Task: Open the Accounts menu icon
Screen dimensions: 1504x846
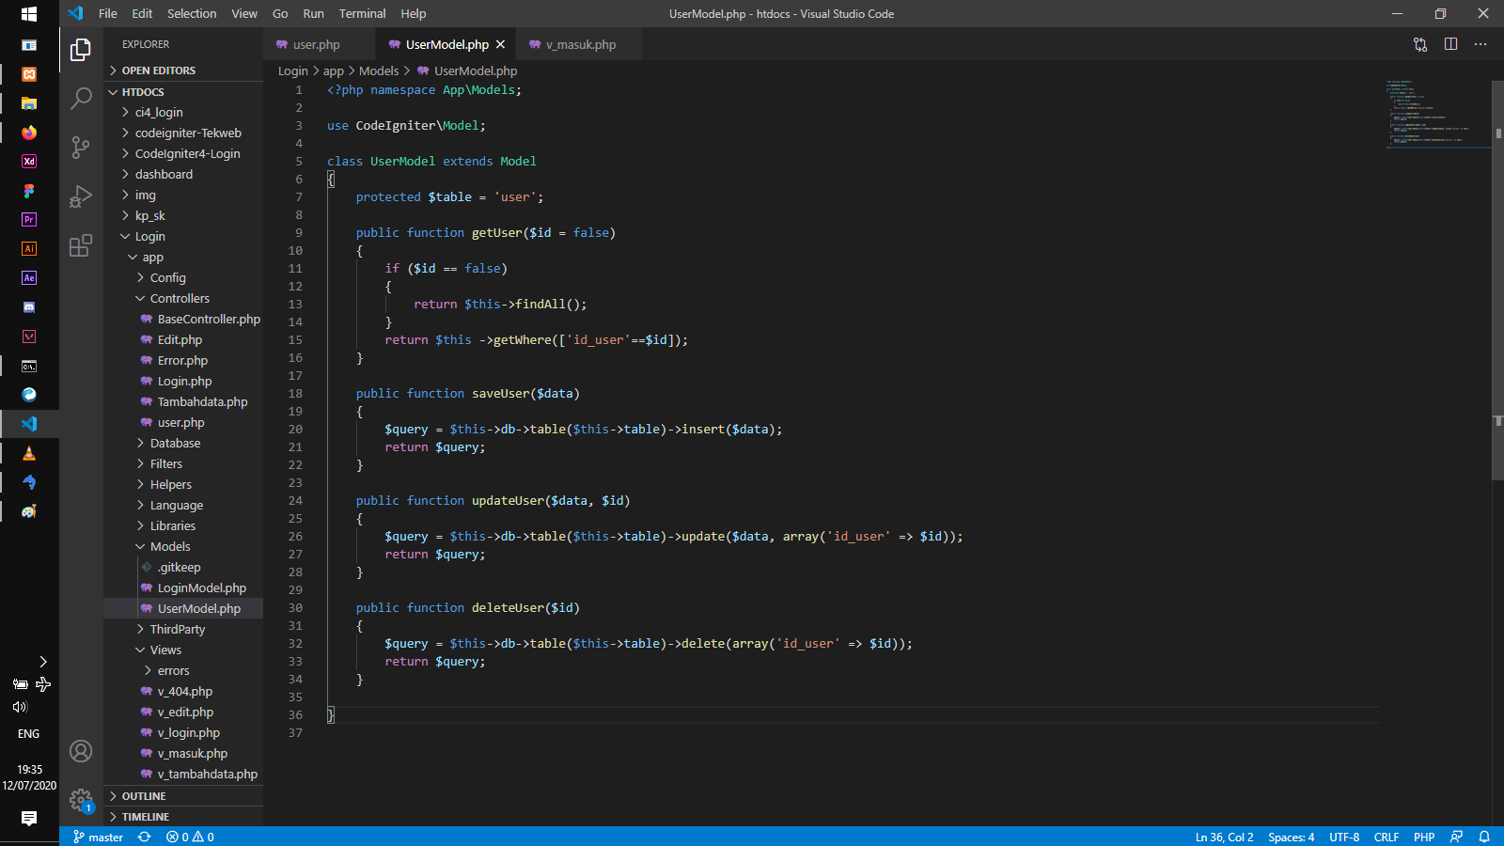Action: click(81, 751)
